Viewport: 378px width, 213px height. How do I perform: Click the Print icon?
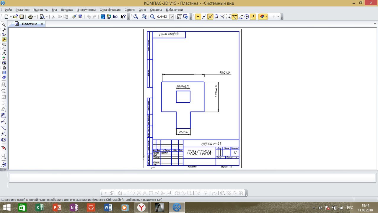pyautogui.click(x=30, y=17)
